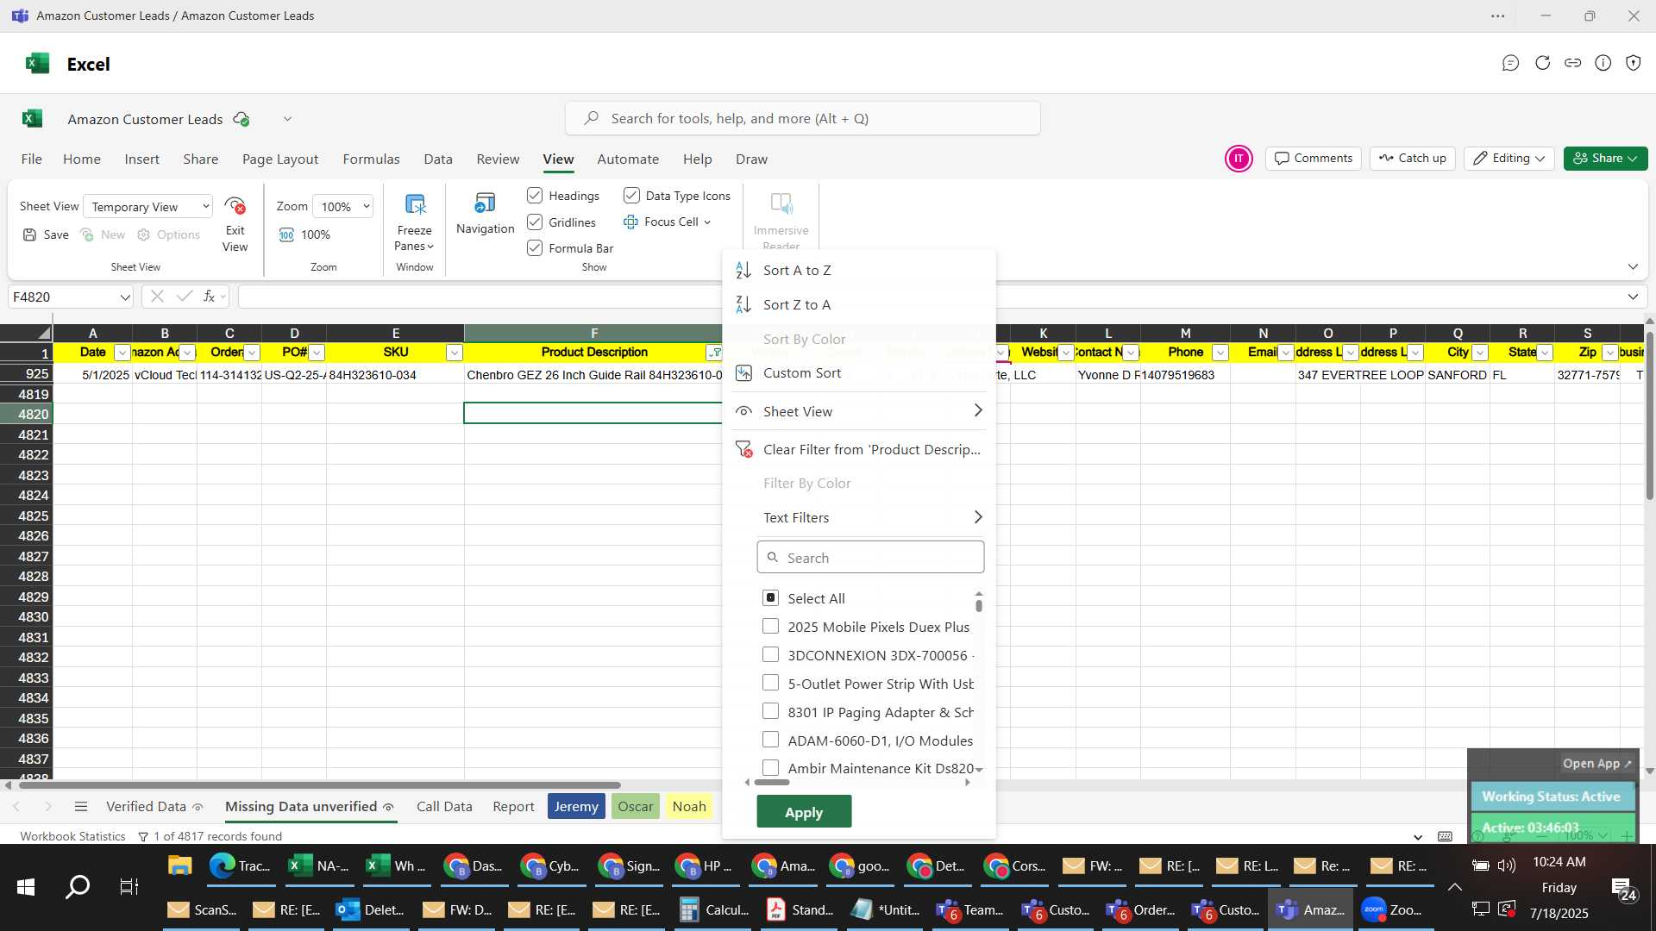Image resolution: width=1656 pixels, height=931 pixels.
Task: Sort Z to A
Action: point(797,304)
